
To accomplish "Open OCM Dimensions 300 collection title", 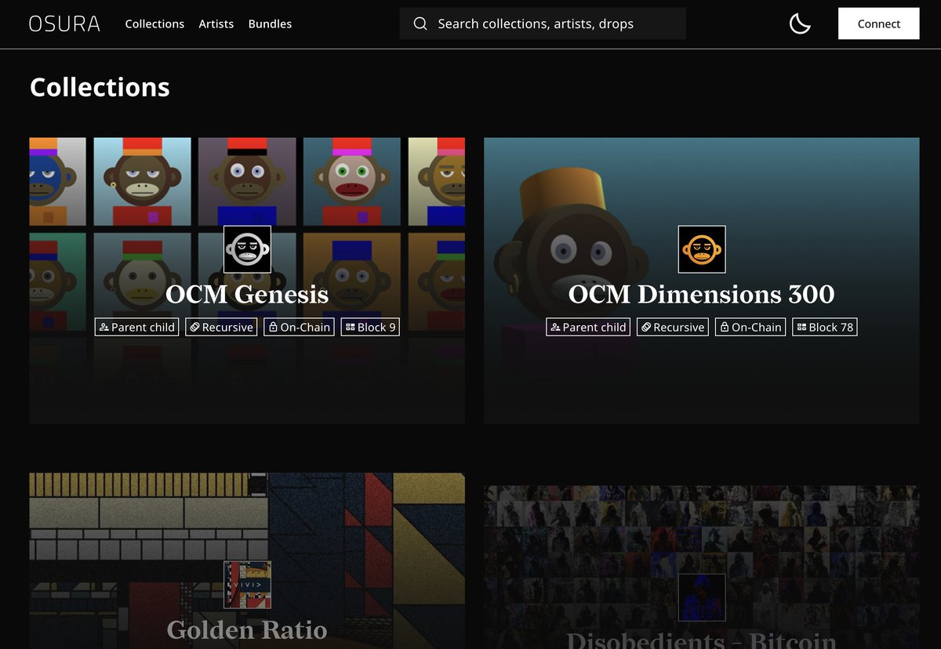I will [x=702, y=295].
